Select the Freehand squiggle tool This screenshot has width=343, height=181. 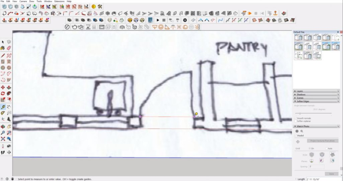pyautogui.click(x=9, y=56)
